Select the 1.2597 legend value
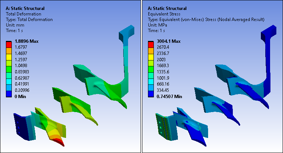The width and height of the screenshot is (283, 153). coord(21,59)
